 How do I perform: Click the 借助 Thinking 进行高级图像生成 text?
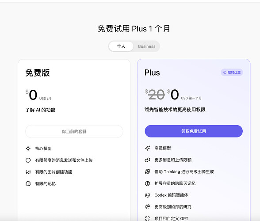(184, 171)
